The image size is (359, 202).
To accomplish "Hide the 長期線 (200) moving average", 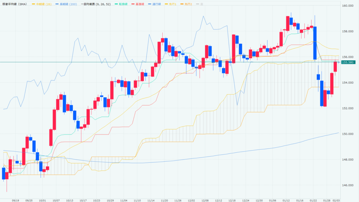I will pos(66,4).
